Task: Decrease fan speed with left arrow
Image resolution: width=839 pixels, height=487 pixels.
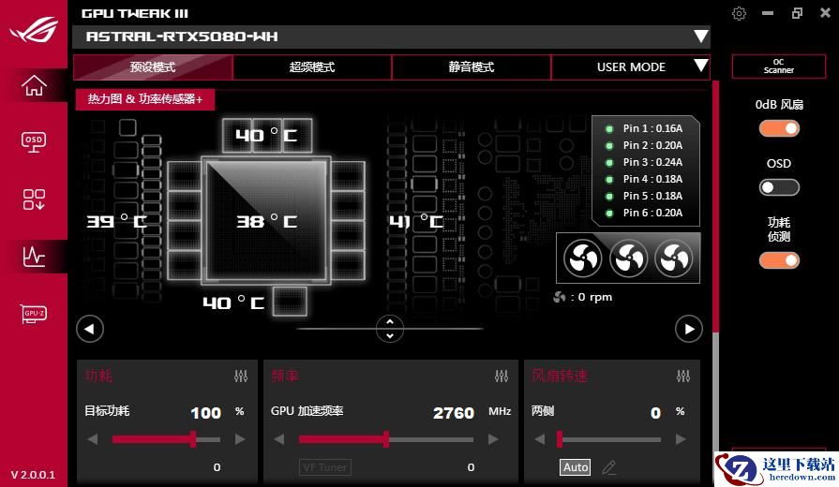Action: (x=539, y=439)
